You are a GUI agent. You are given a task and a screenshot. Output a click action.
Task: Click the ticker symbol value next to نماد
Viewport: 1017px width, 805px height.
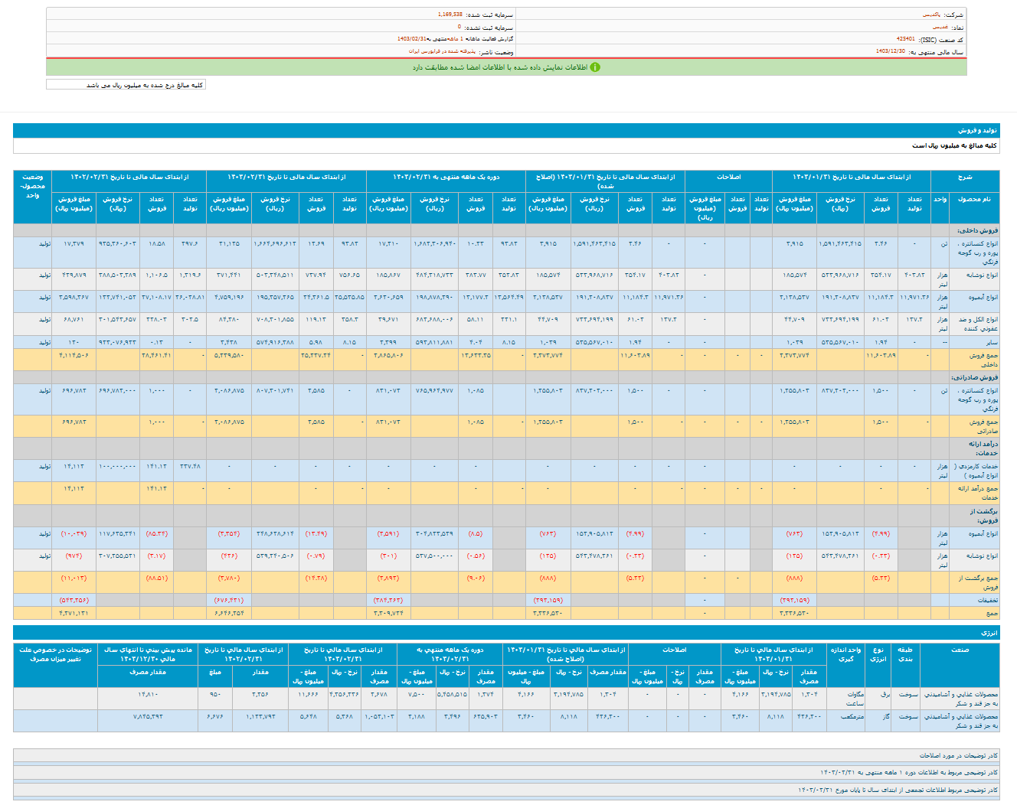pos(938,27)
